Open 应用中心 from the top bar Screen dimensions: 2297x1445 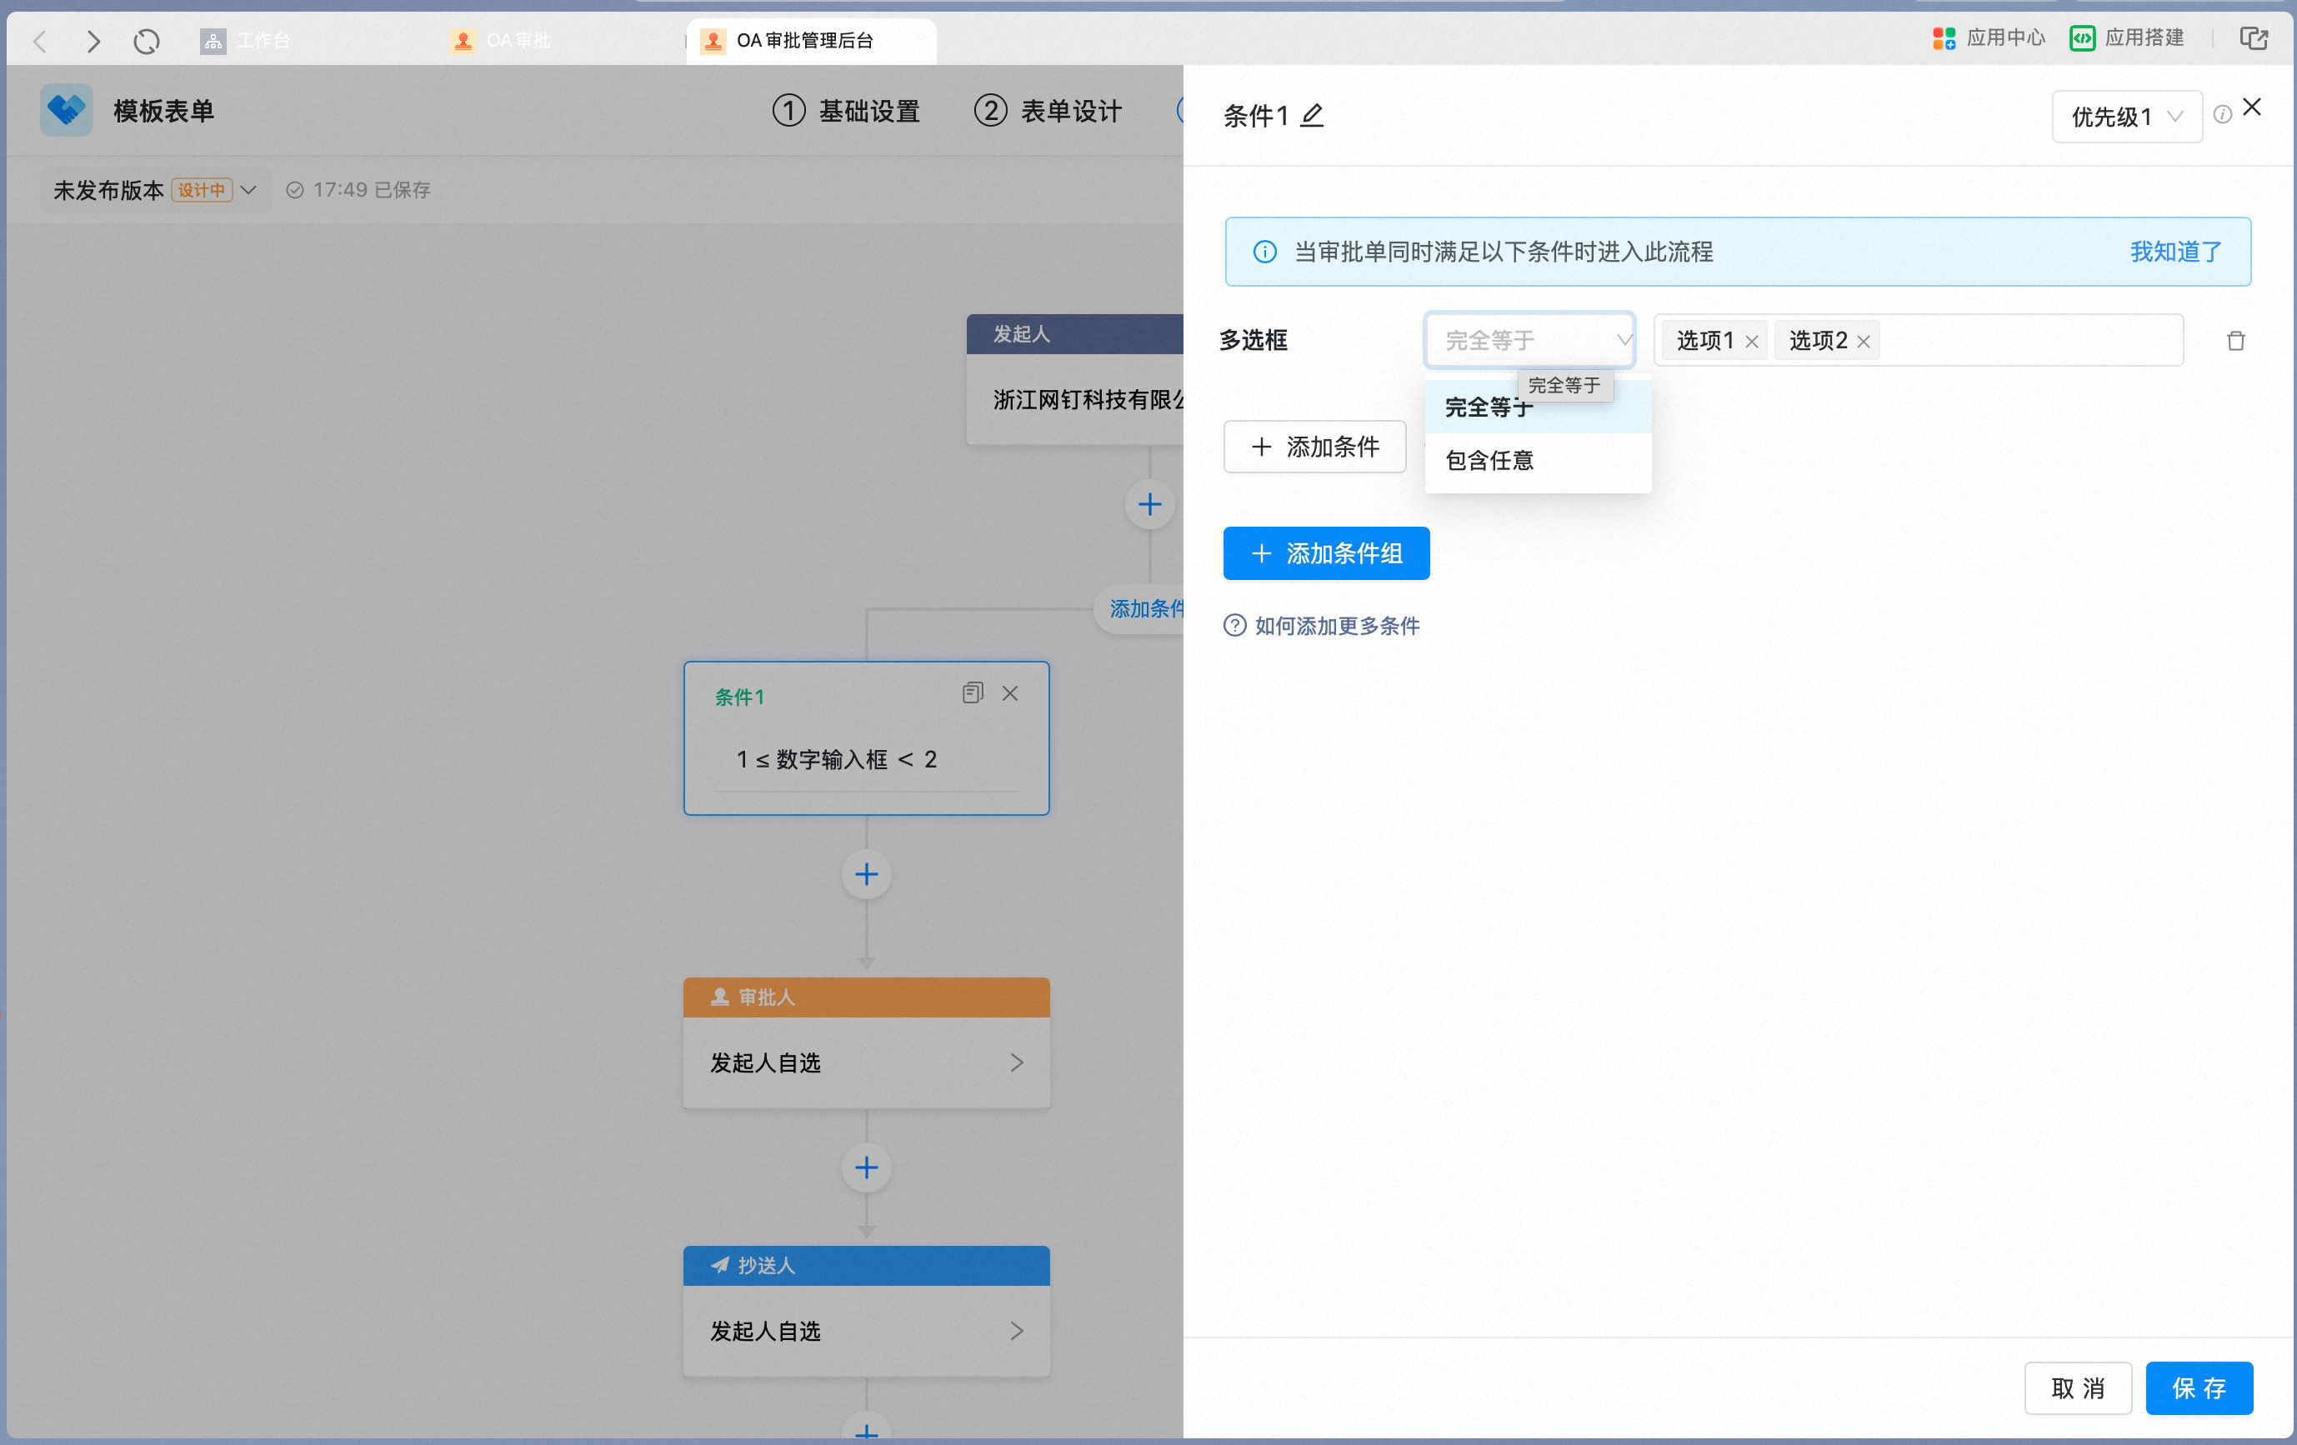coord(1988,38)
